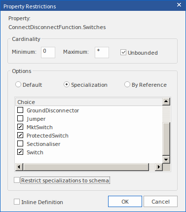Select the Default radio option
The image size is (186, 212).
18,85
